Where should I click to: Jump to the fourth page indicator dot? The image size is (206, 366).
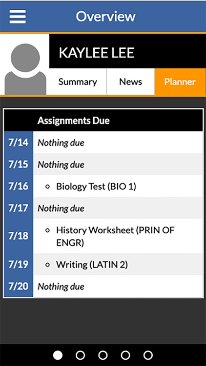[125, 355]
